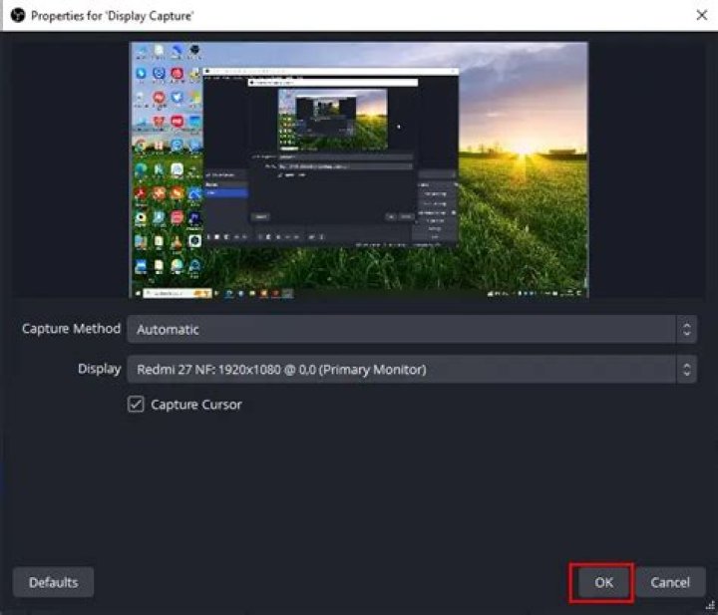Click the Cancel button
718x615 pixels.
pyautogui.click(x=670, y=582)
